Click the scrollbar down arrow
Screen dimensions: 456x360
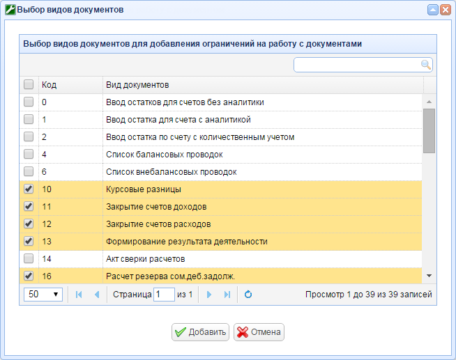429,276
